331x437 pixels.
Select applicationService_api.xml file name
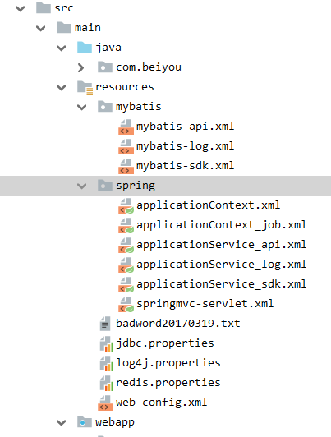click(221, 245)
